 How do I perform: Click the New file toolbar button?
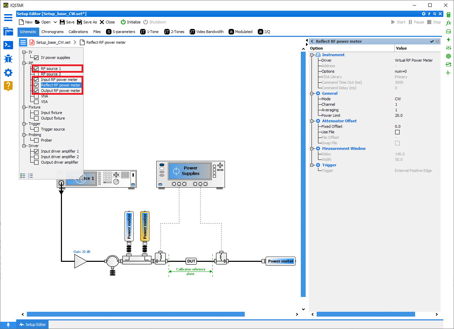click(26, 22)
